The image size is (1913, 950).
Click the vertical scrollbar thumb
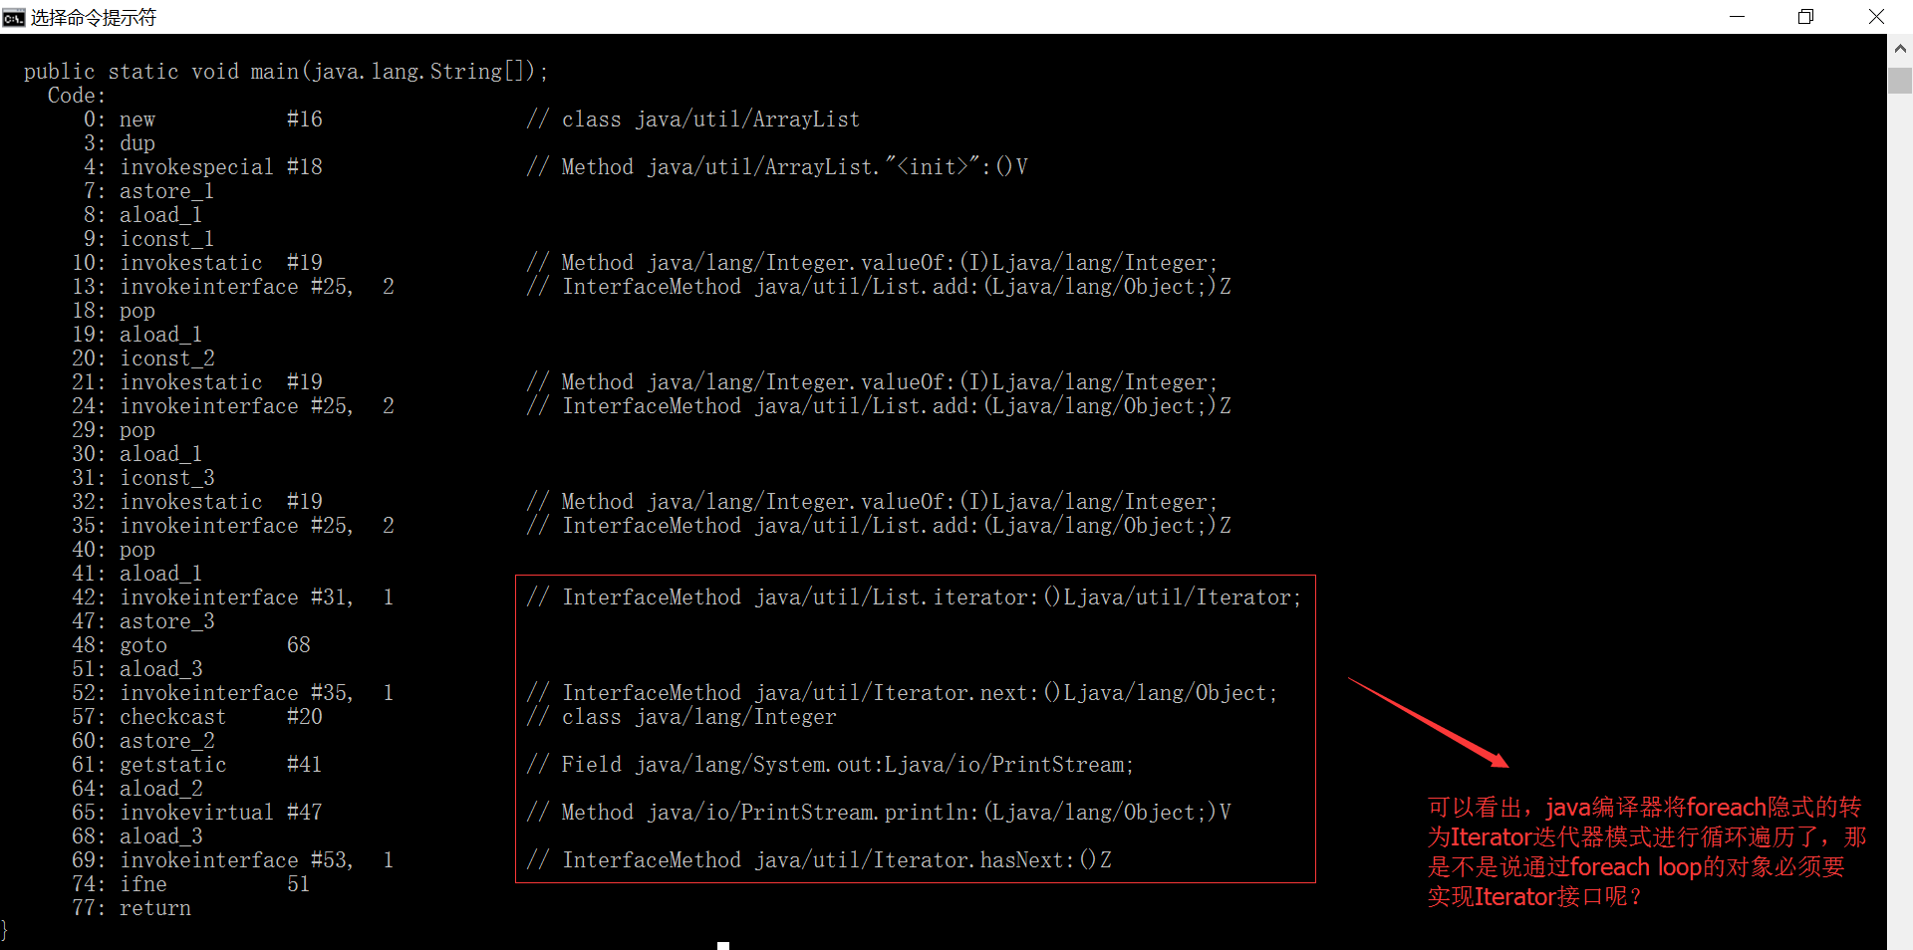(1900, 80)
